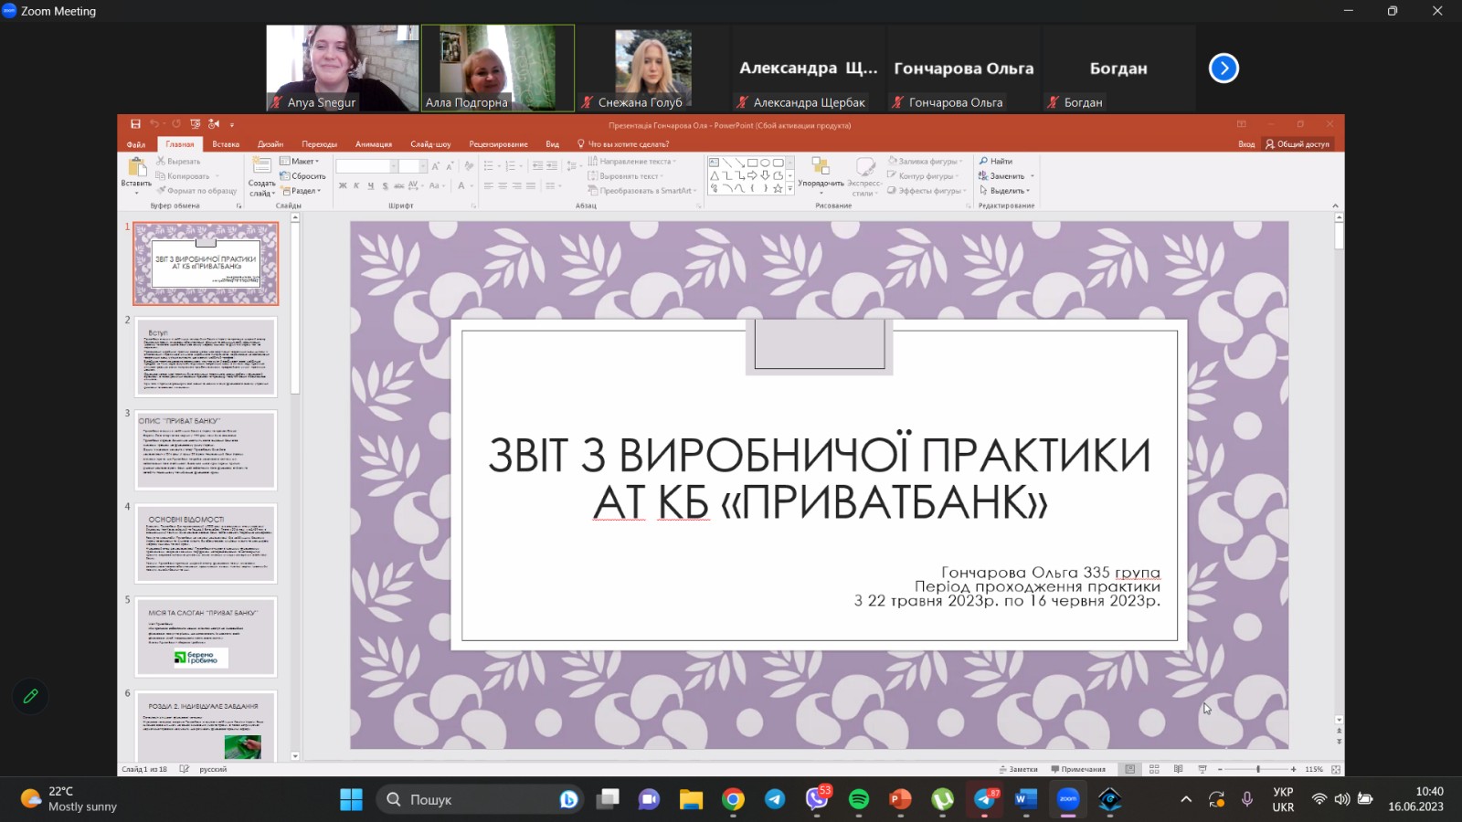Open reading view from the status bar
This screenshot has width=1462, height=822.
coord(1178,769)
